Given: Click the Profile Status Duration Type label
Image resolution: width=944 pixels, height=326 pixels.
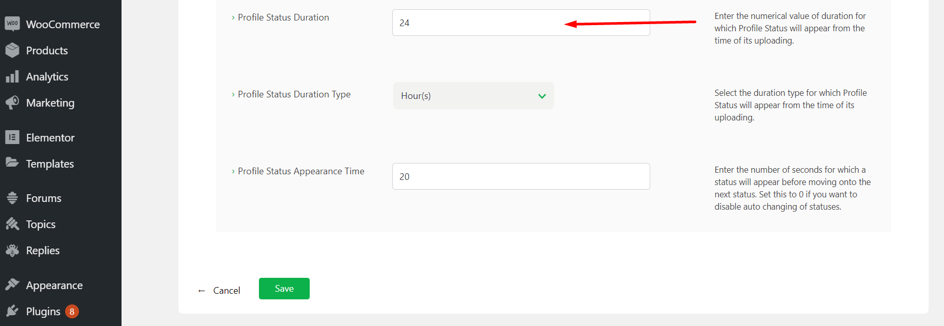Looking at the screenshot, I should (294, 94).
